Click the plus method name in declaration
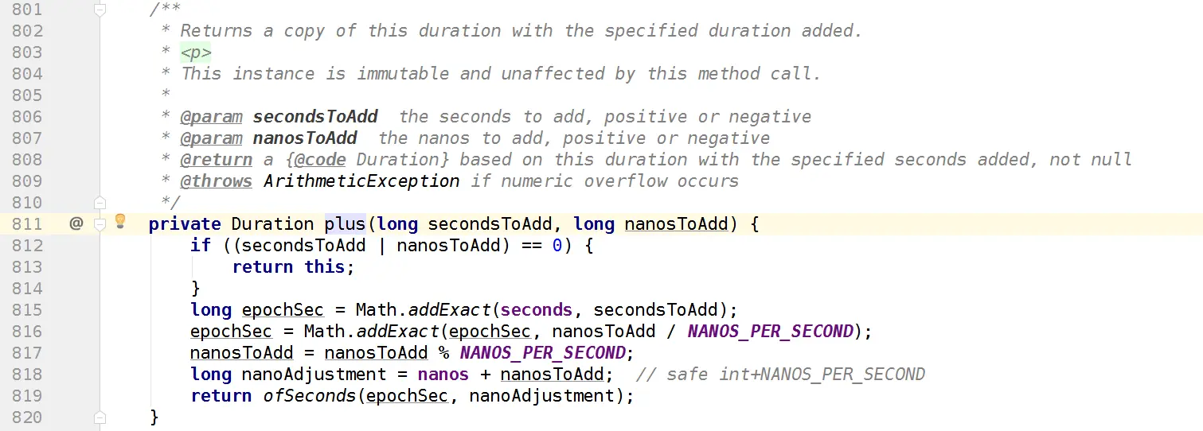Viewport: 1203px width, 431px height. coord(344,224)
